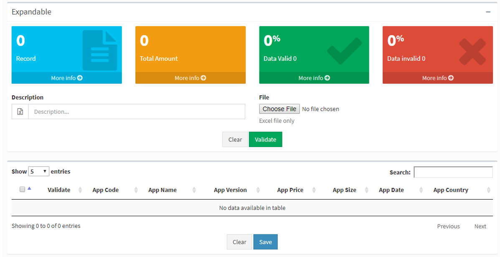Click the Excel file icon beside Description field
500x257 pixels.
(20, 111)
